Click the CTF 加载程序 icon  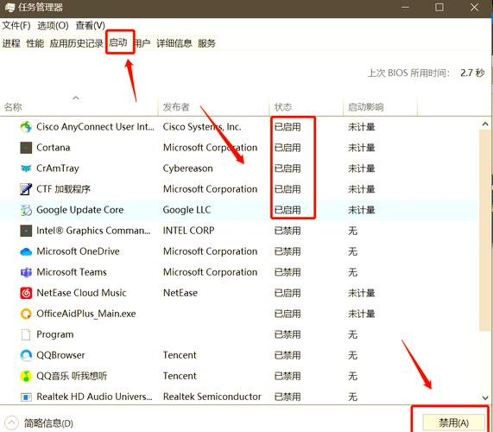click(x=26, y=189)
